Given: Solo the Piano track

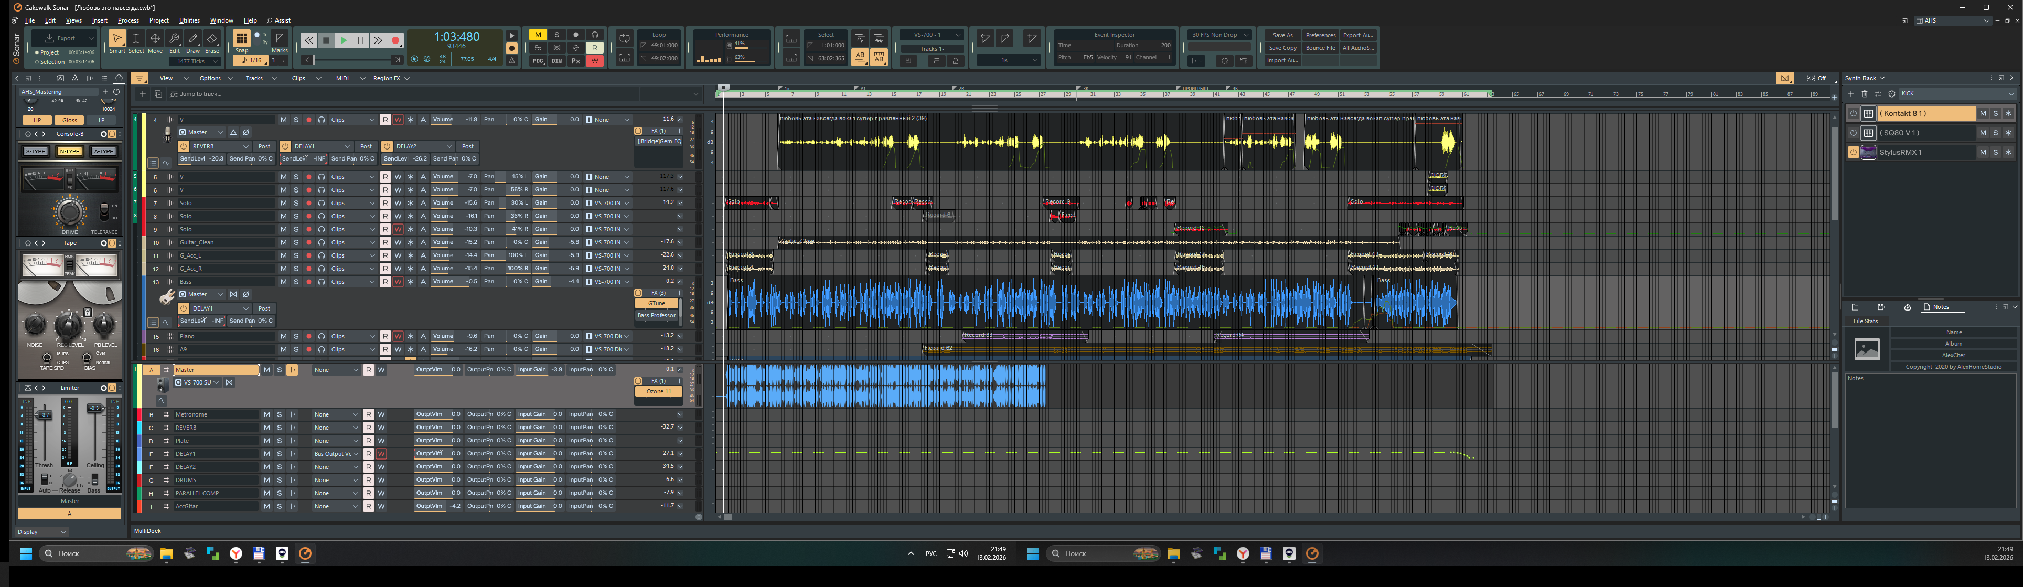Looking at the screenshot, I should pos(296,336).
